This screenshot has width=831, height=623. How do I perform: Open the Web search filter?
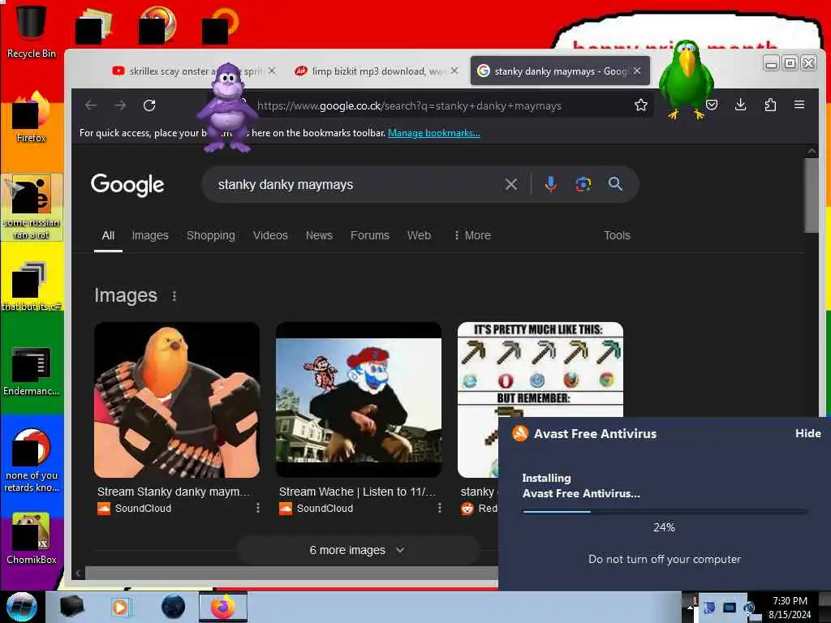point(419,235)
